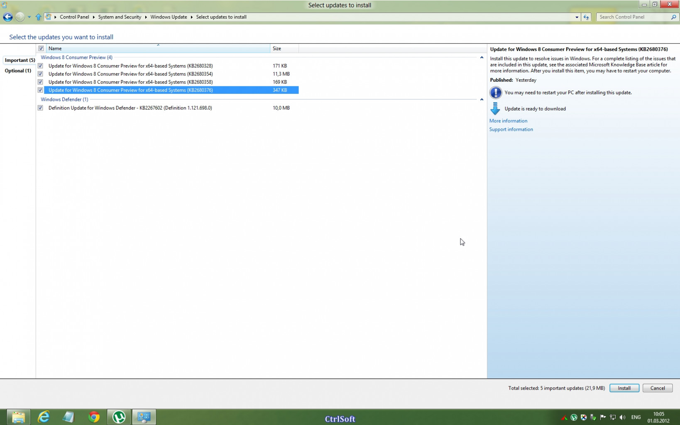This screenshot has width=680, height=425.
Task: Open the Support information link
Action: pyautogui.click(x=511, y=129)
